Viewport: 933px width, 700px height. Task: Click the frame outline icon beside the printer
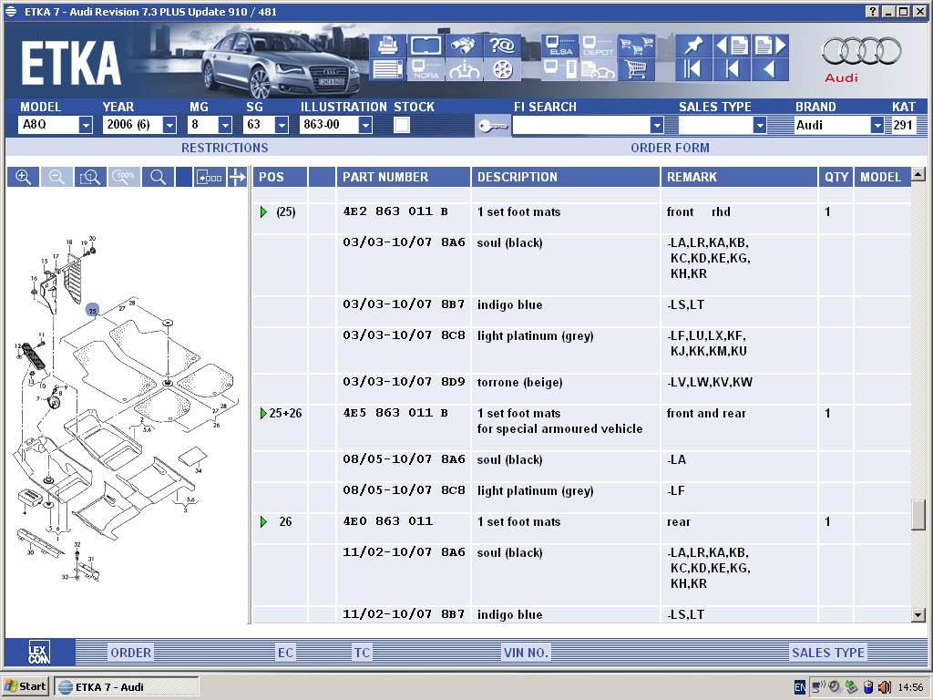pos(425,46)
